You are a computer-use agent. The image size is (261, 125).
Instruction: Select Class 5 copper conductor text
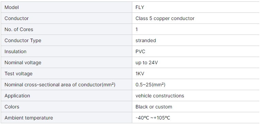coord(165,18)
